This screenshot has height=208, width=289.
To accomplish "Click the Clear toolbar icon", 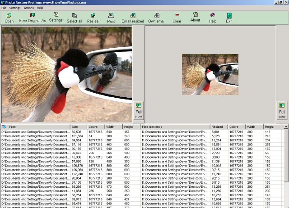I will [x=177, y=15].
